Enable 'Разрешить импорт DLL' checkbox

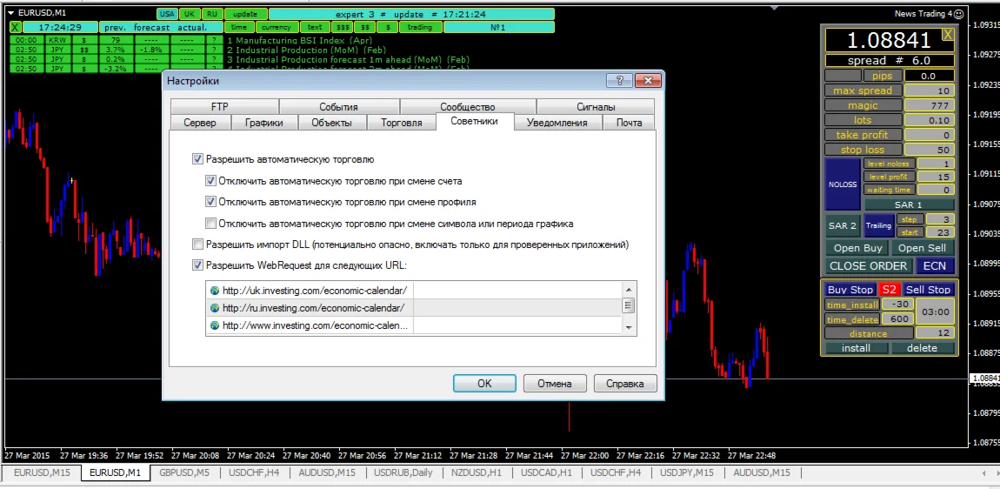197,244
